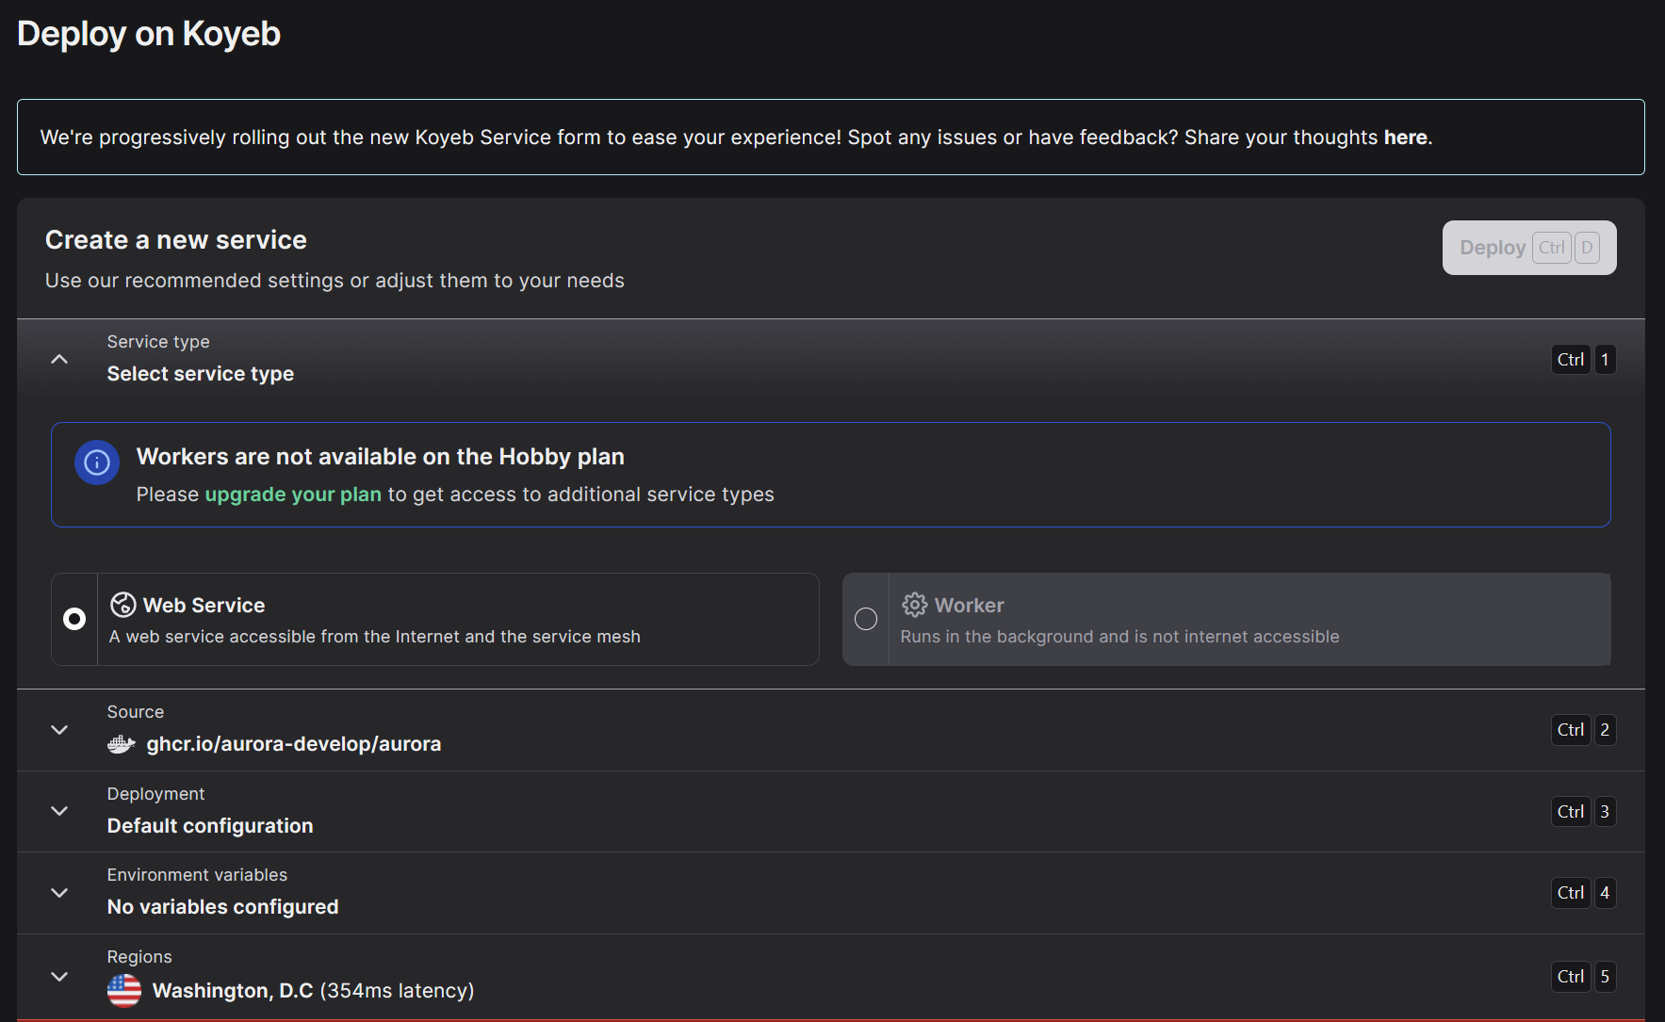This screenshot has width=1665, height=1022.
Task: Click the Ctrl 5 shortcut badge for Regions
Action: pos(1583,977)
